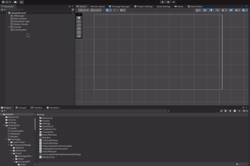250x166 pixels.
Task: Select the combined Transform tool
Action: click(79, 36)
